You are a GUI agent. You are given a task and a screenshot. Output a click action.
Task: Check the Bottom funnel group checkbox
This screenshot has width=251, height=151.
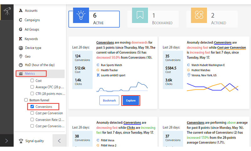[26, 100]
